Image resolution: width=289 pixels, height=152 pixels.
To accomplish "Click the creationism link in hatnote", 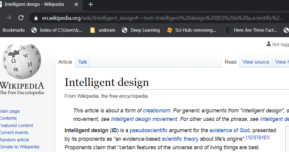I will (157, 110).
